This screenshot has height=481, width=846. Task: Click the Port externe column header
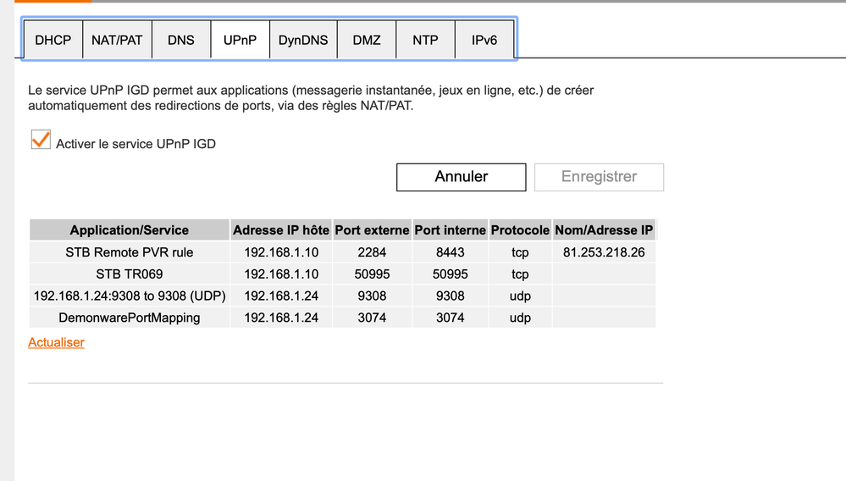pos(373,230)
